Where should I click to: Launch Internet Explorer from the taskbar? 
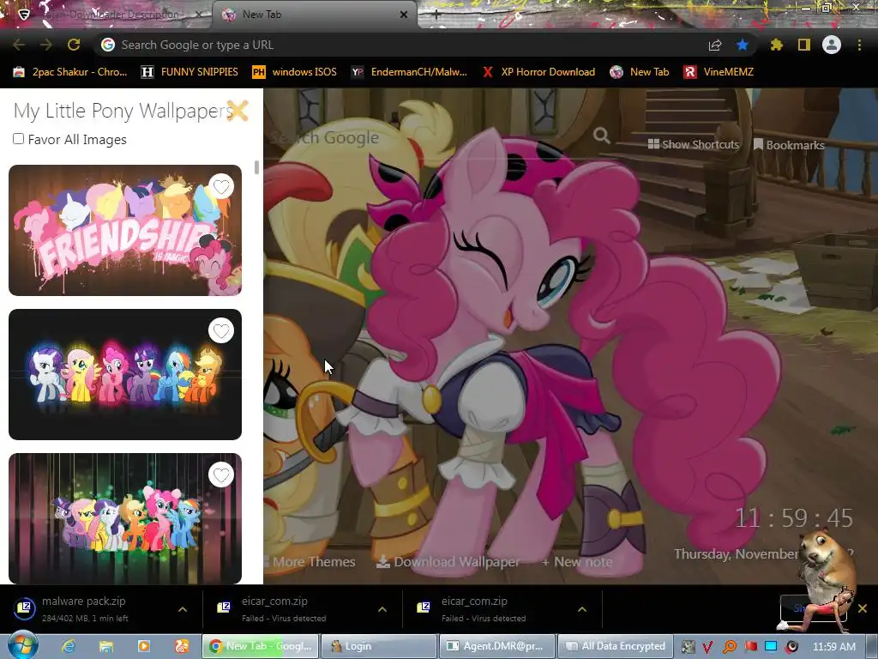tap(69, 646)
